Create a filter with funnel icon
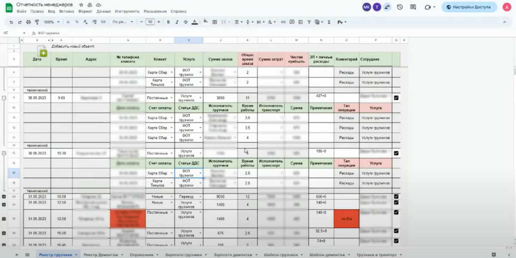The width and height of the screenshot is (516, 258). 310,22
